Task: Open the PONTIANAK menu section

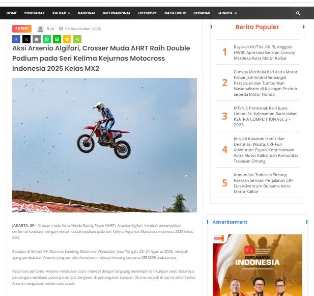Action: click(x=35, y=13)
